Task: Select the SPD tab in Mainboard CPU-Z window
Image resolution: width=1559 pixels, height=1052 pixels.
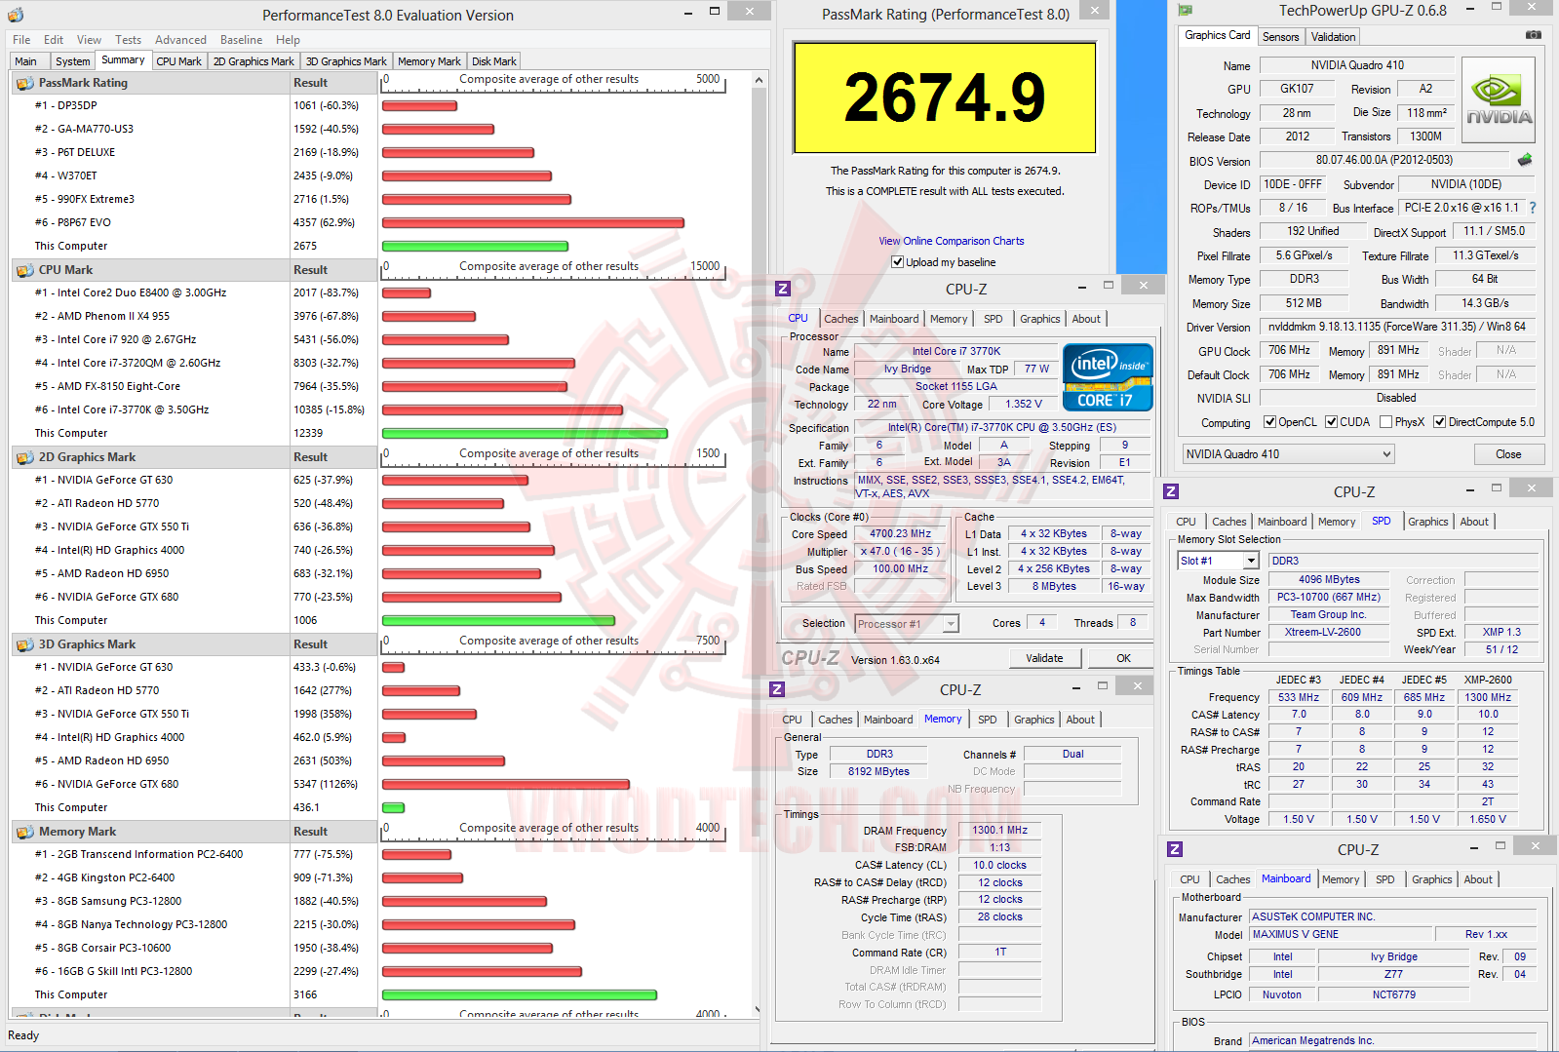Action: (1384, 879)
